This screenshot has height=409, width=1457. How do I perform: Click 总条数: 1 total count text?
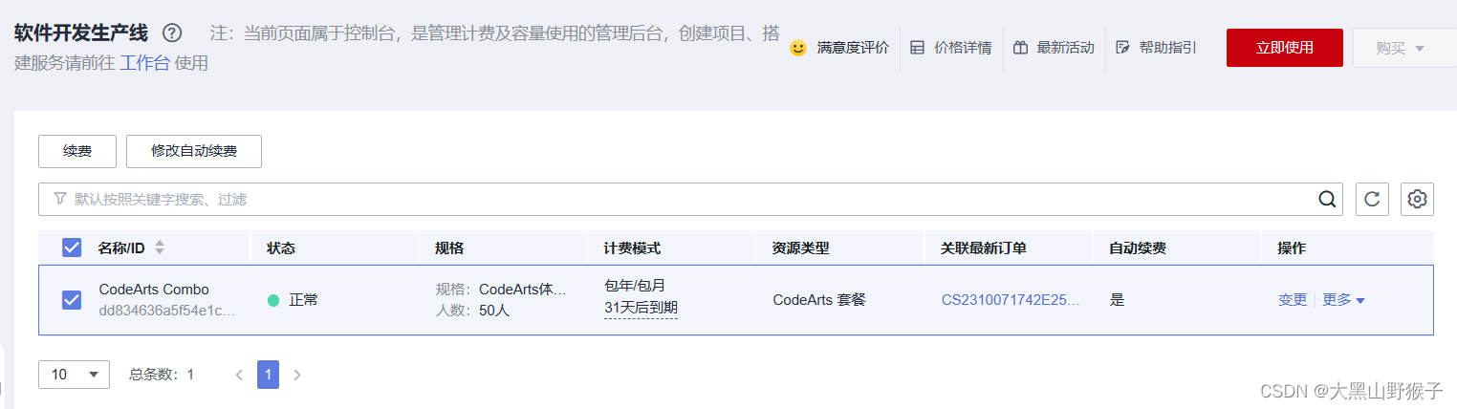coord(162,375)
